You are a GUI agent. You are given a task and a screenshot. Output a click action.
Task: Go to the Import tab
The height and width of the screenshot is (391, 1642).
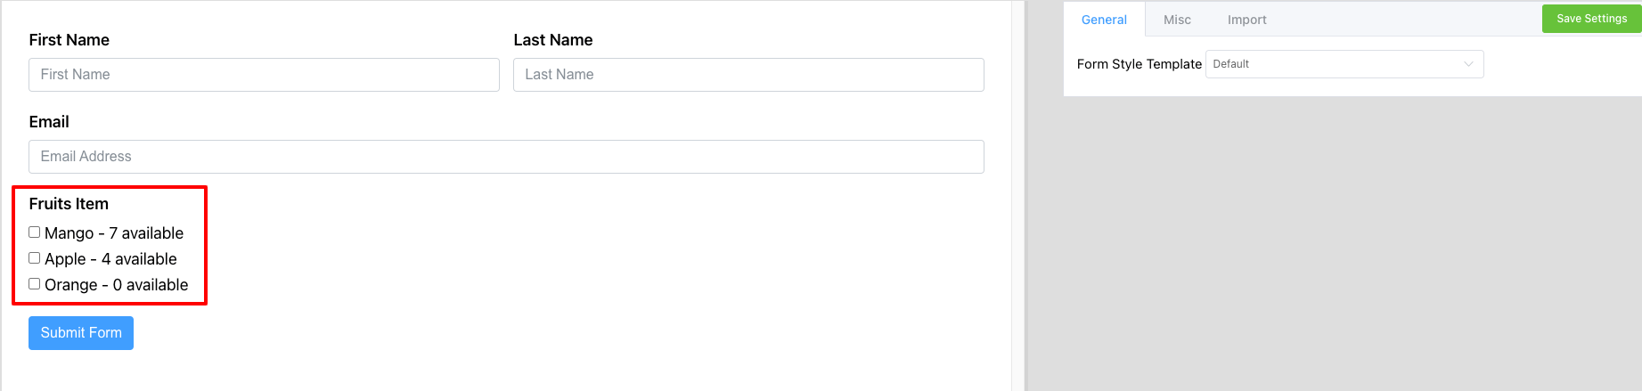[x=1246, y=20]
